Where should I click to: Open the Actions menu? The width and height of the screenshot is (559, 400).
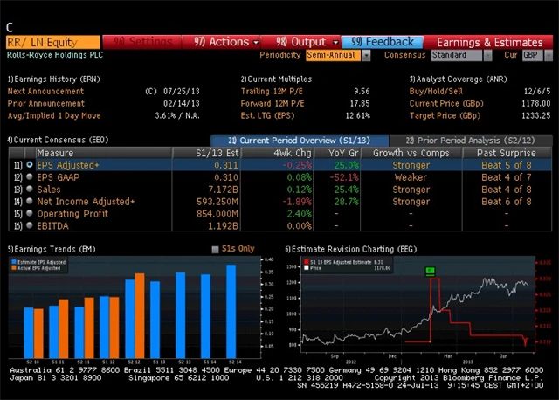[222, 42]
